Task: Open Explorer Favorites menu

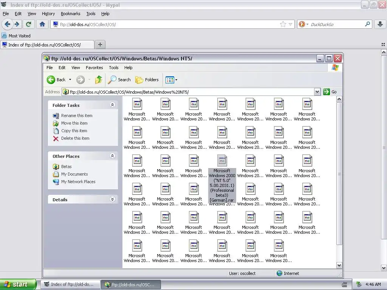Action: pos(94,68)
